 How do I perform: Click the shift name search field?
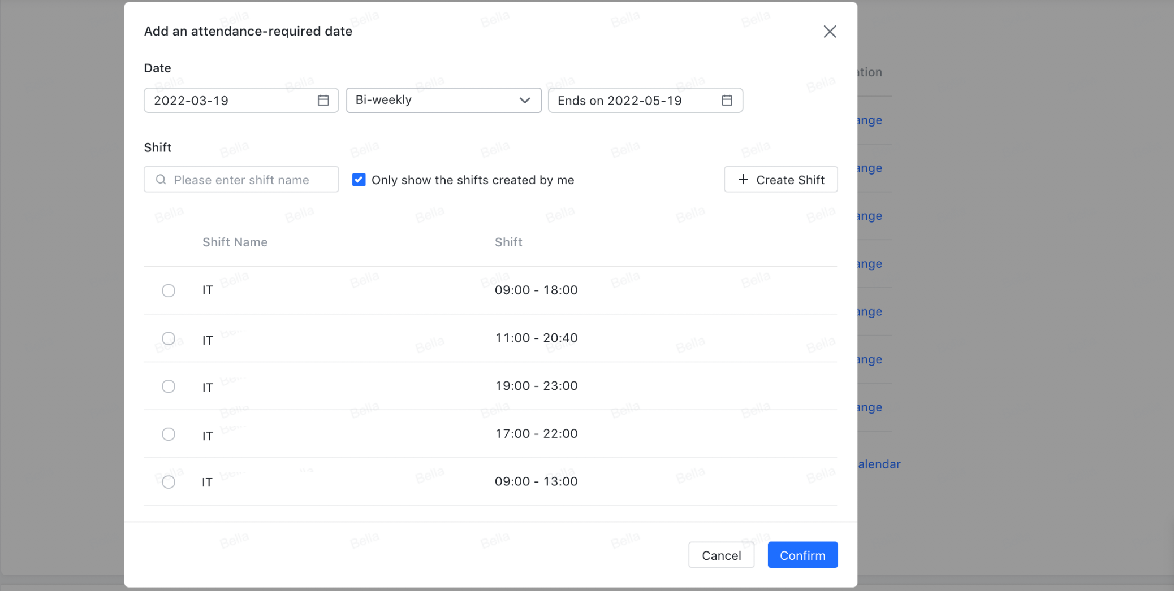(x=249, y=180)
